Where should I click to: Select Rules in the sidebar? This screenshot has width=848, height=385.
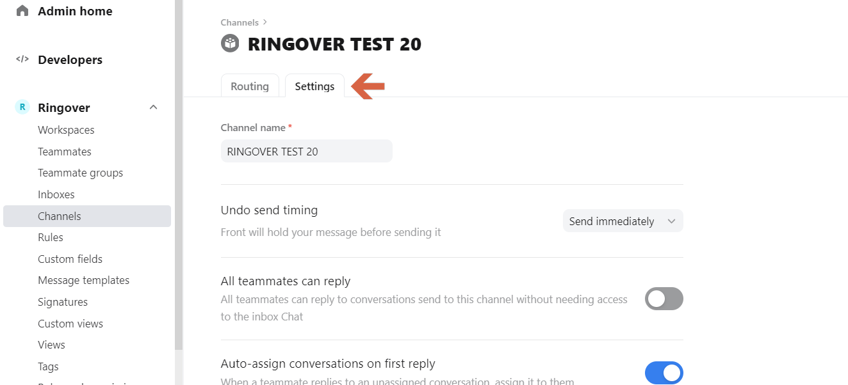[51, 237]
